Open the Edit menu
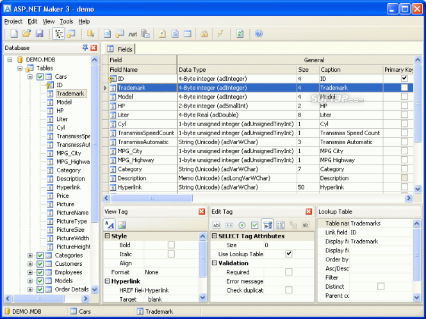Screen dimensions: 426x319 [x=32, y=21]
